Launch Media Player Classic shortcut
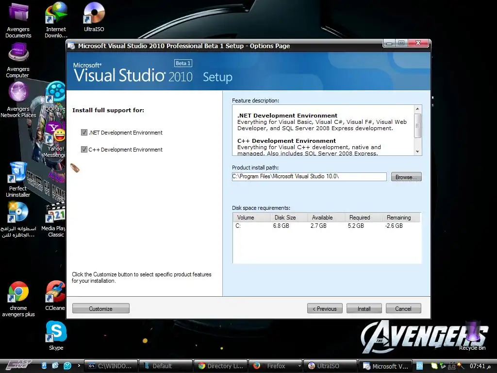 tap(54, 220)
